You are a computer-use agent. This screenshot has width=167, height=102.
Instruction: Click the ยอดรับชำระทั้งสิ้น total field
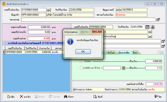pyautogui.click(x=154, y=84)
